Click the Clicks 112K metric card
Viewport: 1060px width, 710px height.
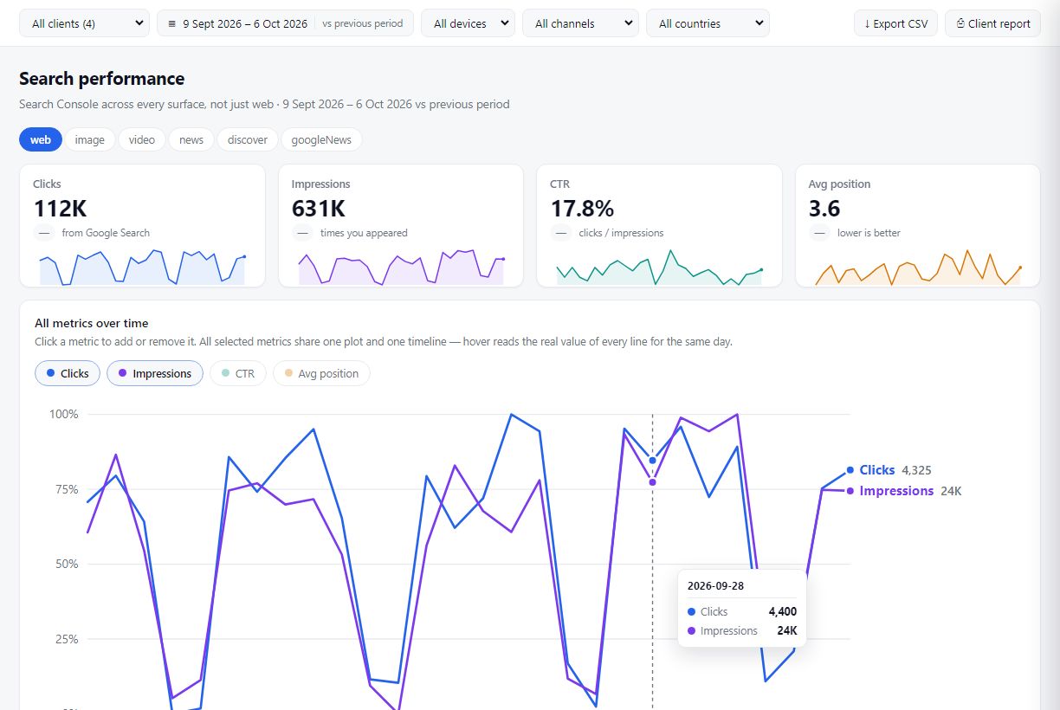click(142, 225)
